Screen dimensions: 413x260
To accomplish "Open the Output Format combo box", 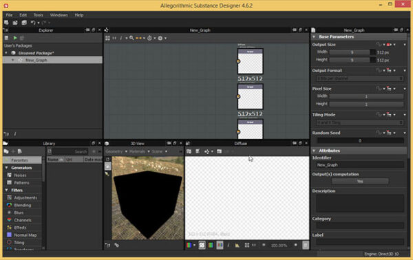I will tap(360, 78).
